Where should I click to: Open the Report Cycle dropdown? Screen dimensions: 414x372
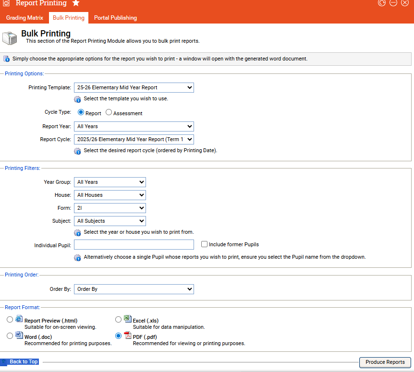(134, 139)
